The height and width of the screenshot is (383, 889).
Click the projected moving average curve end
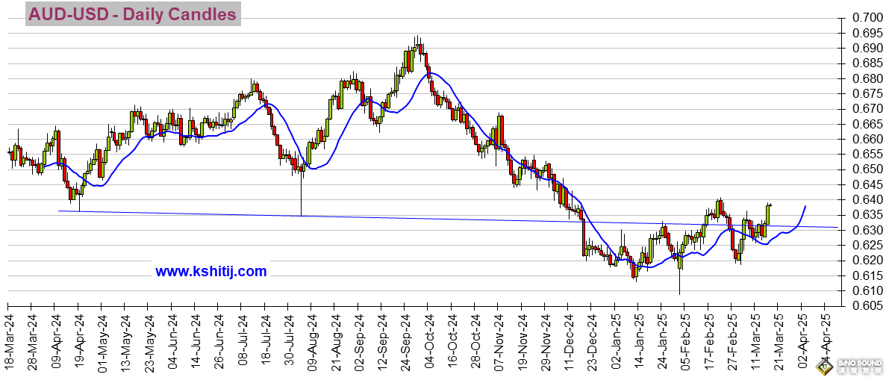click(x=805, y=207)
